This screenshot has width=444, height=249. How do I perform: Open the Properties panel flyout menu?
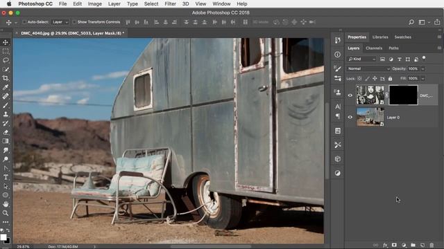coord(439,37)
